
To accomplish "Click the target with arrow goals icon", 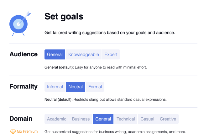I will 20,24.
